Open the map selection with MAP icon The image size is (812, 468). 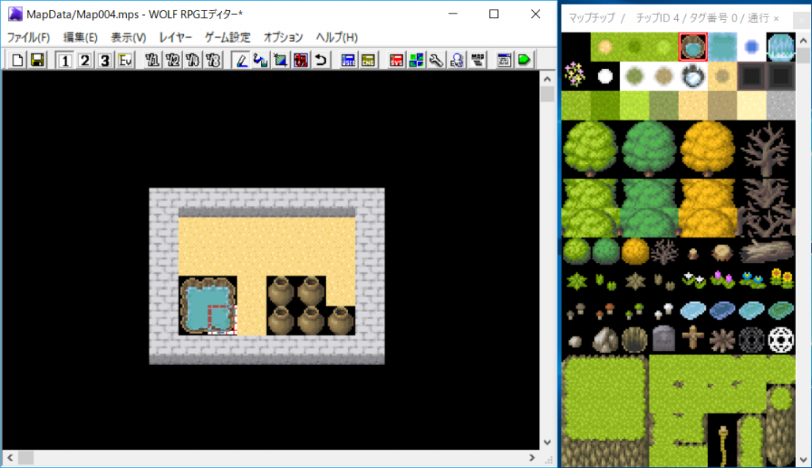point(476,59)
